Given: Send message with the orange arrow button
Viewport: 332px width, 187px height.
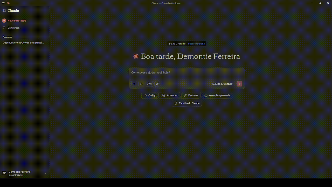Looking at the screenshot, I should point(239,84).
